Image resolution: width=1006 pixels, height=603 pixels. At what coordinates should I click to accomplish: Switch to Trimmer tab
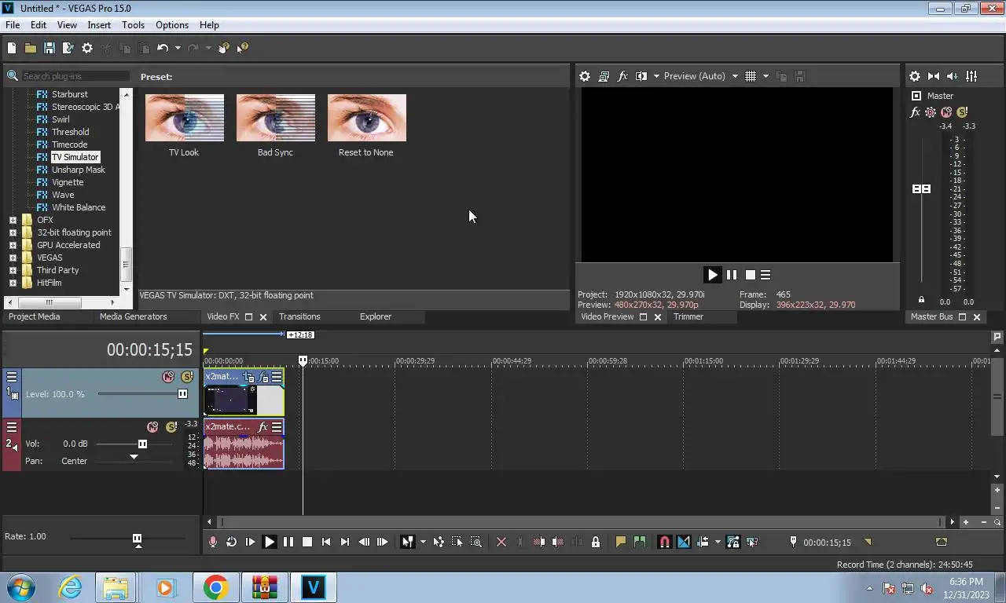coord(688,316)
